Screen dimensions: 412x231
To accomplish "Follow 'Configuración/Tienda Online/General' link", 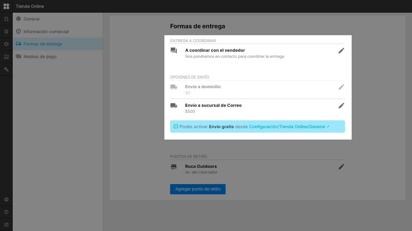I will [x=289, y=127].
